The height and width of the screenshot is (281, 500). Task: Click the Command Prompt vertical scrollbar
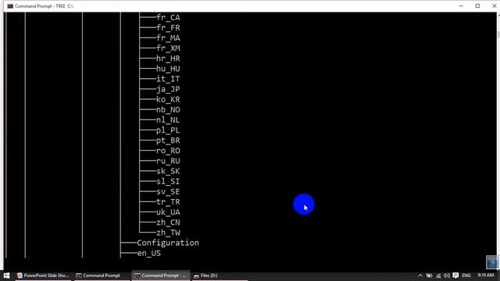(x=498, y=140)
